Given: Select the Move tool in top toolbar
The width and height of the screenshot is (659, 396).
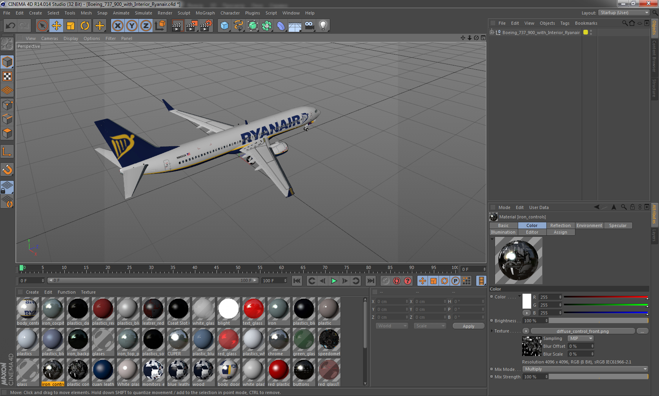Looking at the screenshot, I should [x=56, y=26].
